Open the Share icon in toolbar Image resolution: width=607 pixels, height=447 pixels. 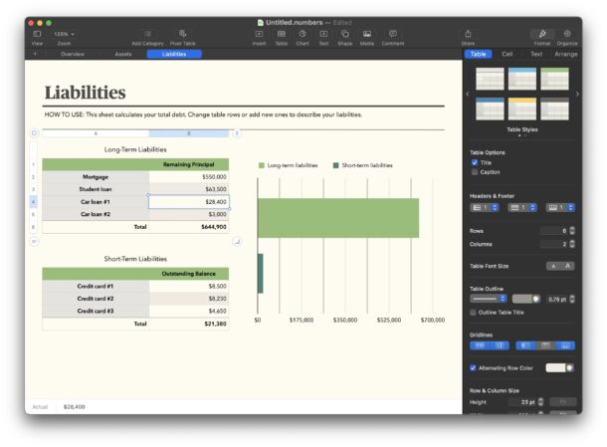pos(468,35)
